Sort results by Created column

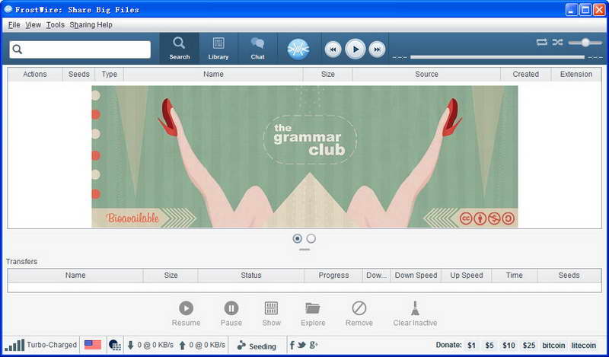coord(525,74)
